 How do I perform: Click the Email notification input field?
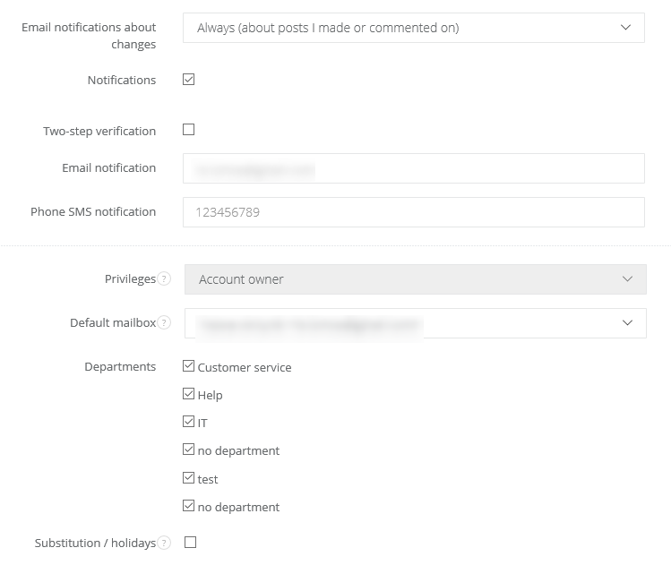click(413, 168)
